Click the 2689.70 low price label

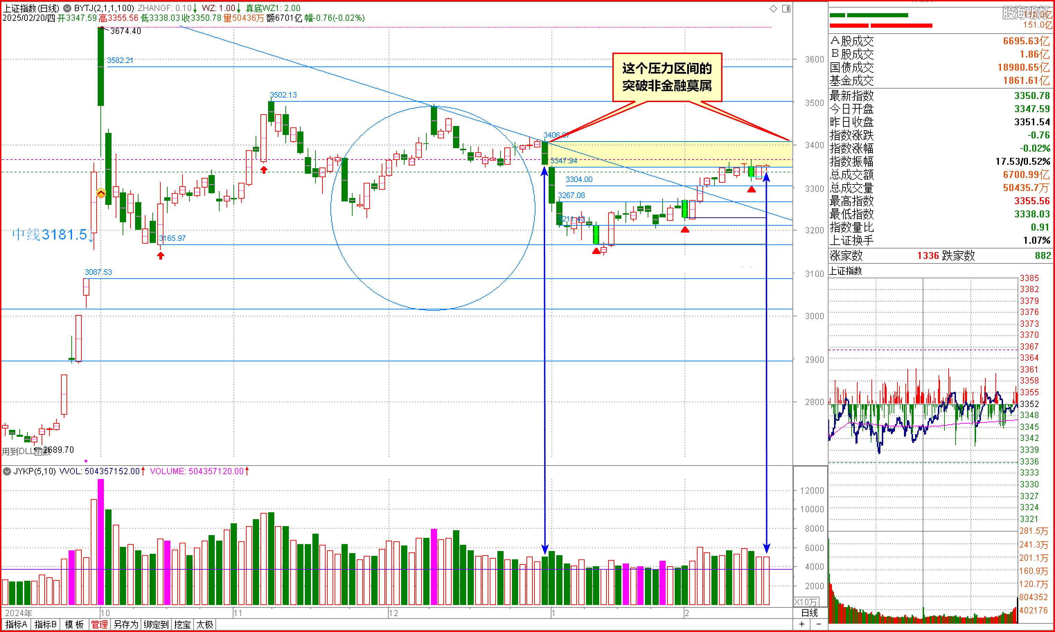[x=59, y=450]
